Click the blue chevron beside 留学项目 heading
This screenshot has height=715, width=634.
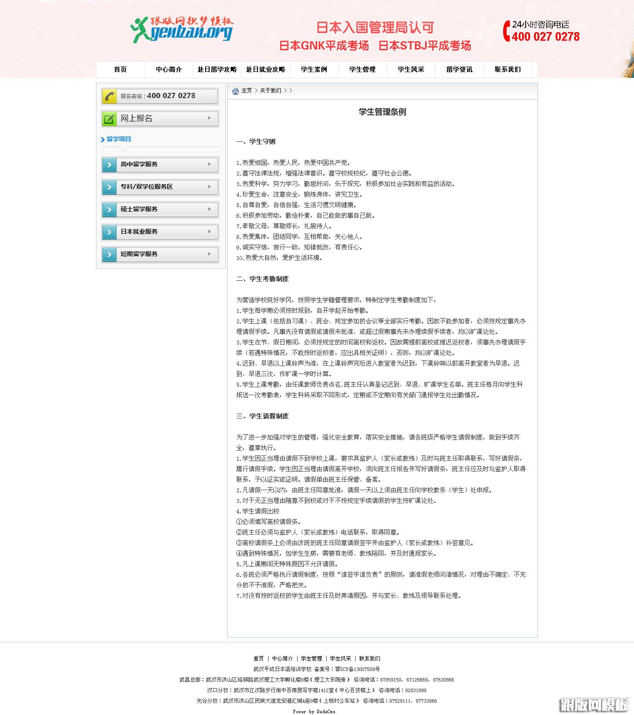click(x=103, y=139)
